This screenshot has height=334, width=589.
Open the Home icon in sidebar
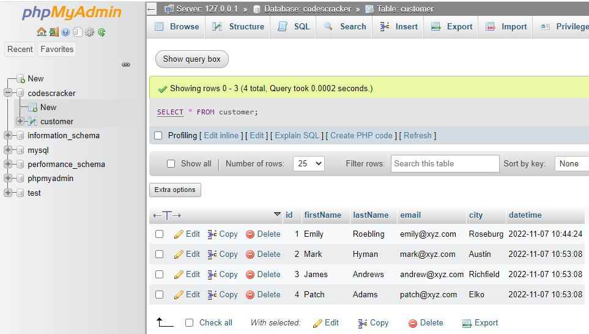tap(42, 32)
